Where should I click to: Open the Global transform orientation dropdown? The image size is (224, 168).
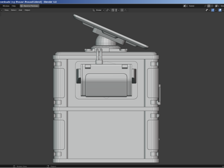pos(98,10)
